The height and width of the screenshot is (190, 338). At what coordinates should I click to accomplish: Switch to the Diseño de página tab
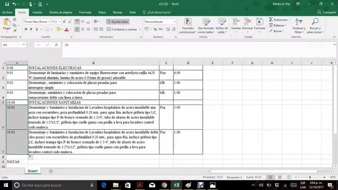pos(61,12)
